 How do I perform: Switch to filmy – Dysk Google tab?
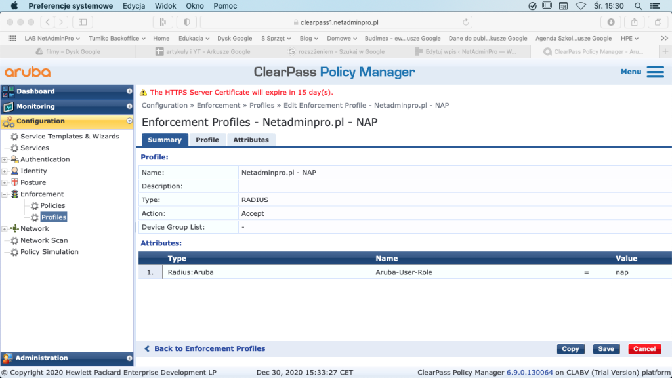point(68,51)
